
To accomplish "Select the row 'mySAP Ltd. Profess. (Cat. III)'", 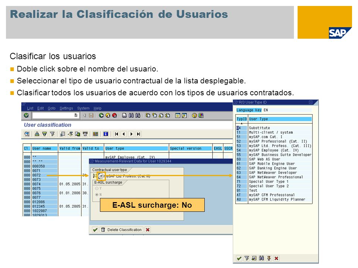I will click(274, 146).
